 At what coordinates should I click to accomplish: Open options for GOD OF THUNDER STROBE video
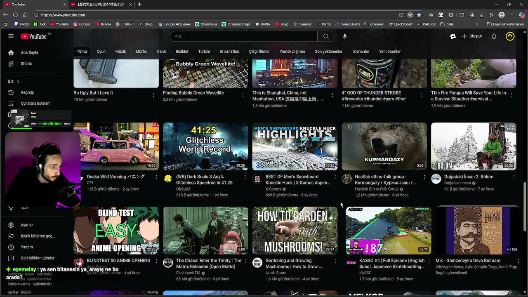[x=422, y=95]
